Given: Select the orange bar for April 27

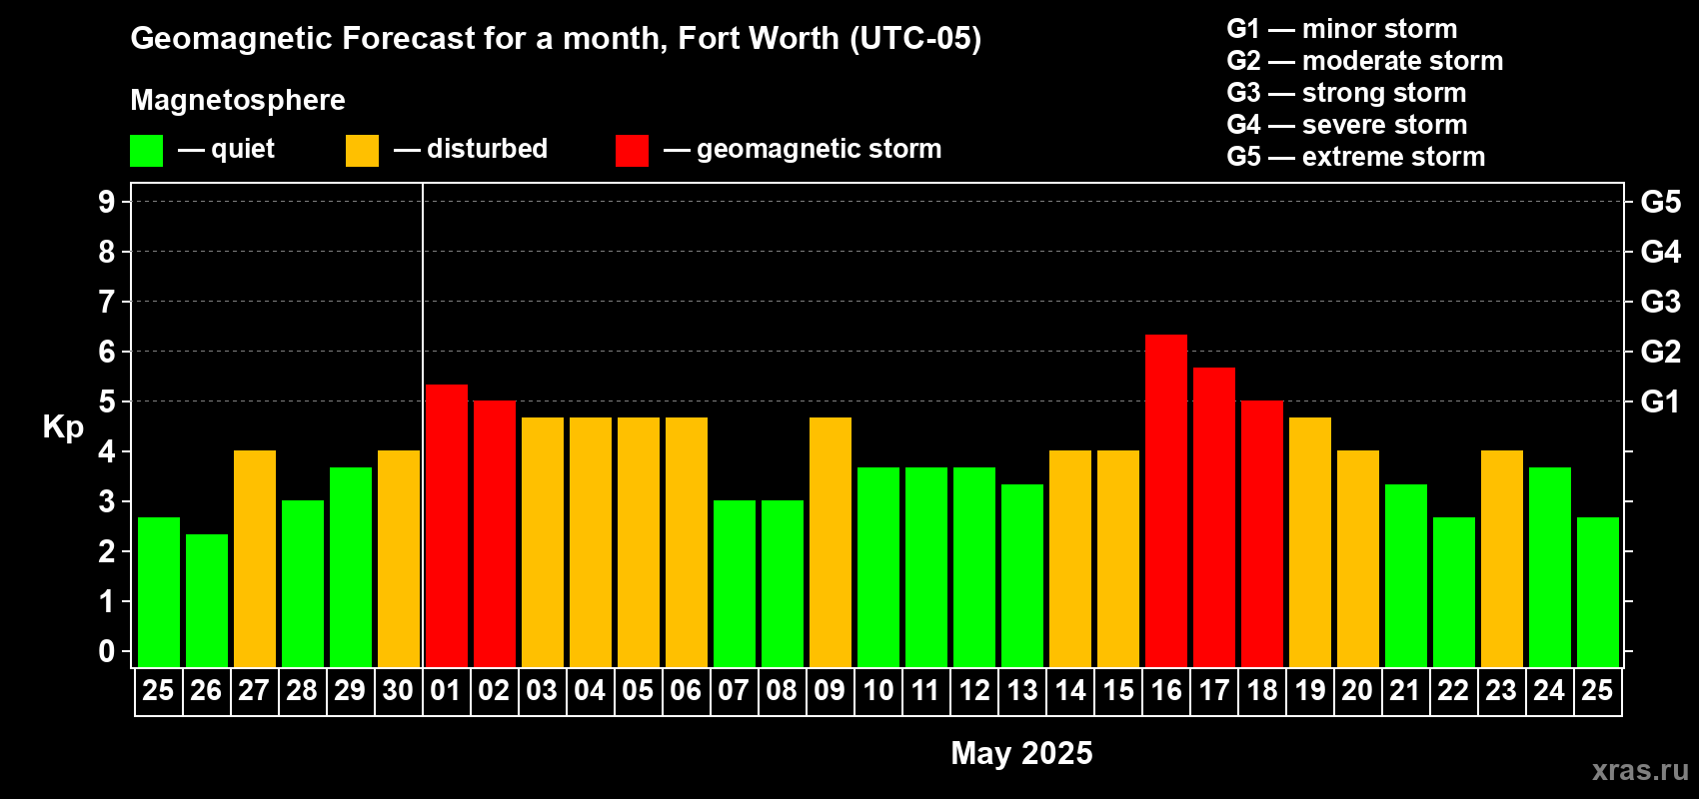Looking at the screenshot, I should [x=255, y=558].
